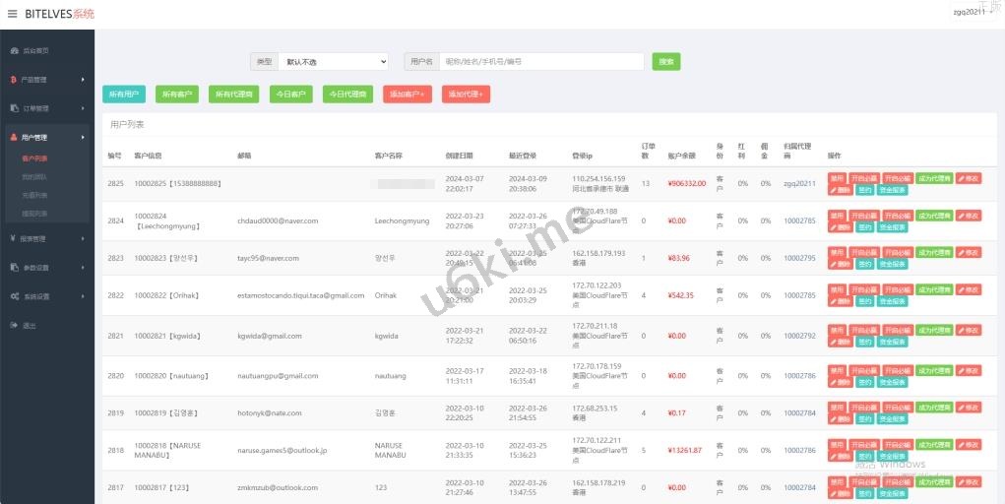This screenshot has height=504, width=1005.
Task: Click the 用户名 search input field
Action: (x=540, y=62)
